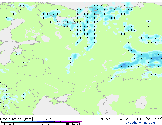162x125 pixels.
Task: Select the "40" legend scale label
Action: 67,124
